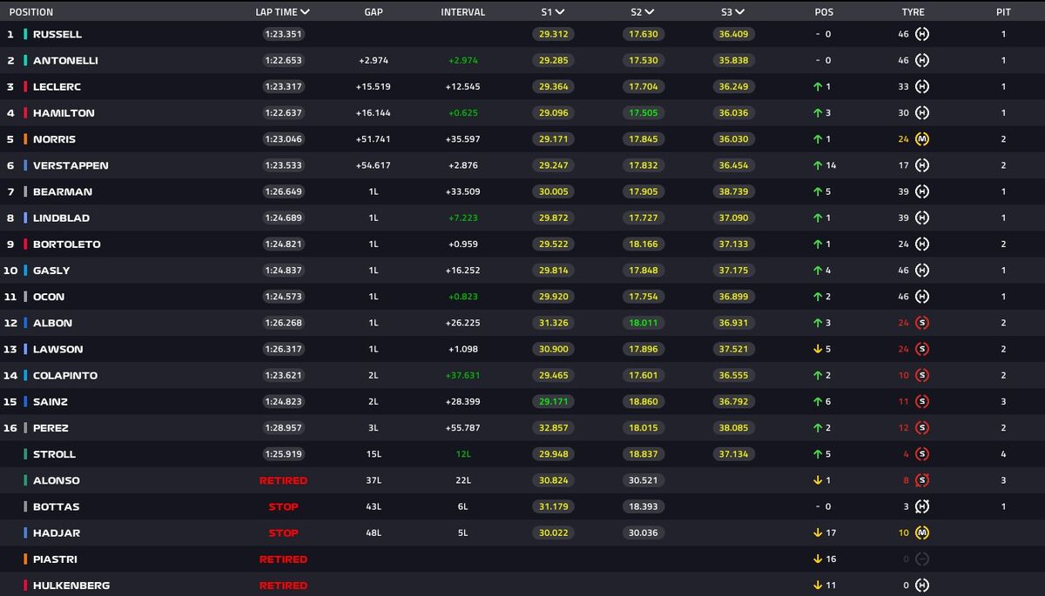
Task: Open the S2 sector column dropdown
Action: 649,12
